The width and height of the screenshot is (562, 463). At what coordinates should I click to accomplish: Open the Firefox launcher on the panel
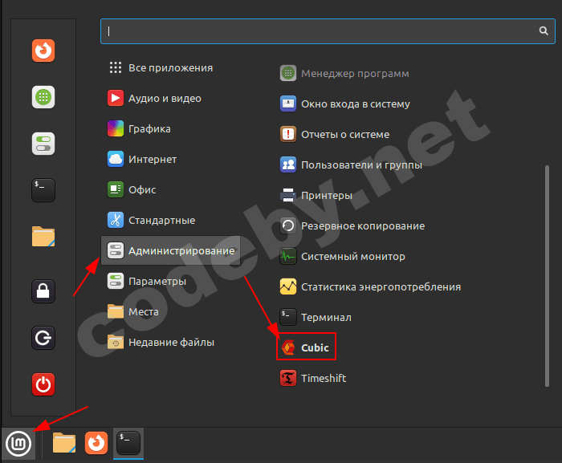96,443
